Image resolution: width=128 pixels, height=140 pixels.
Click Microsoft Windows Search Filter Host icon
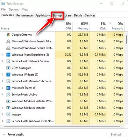8,41
